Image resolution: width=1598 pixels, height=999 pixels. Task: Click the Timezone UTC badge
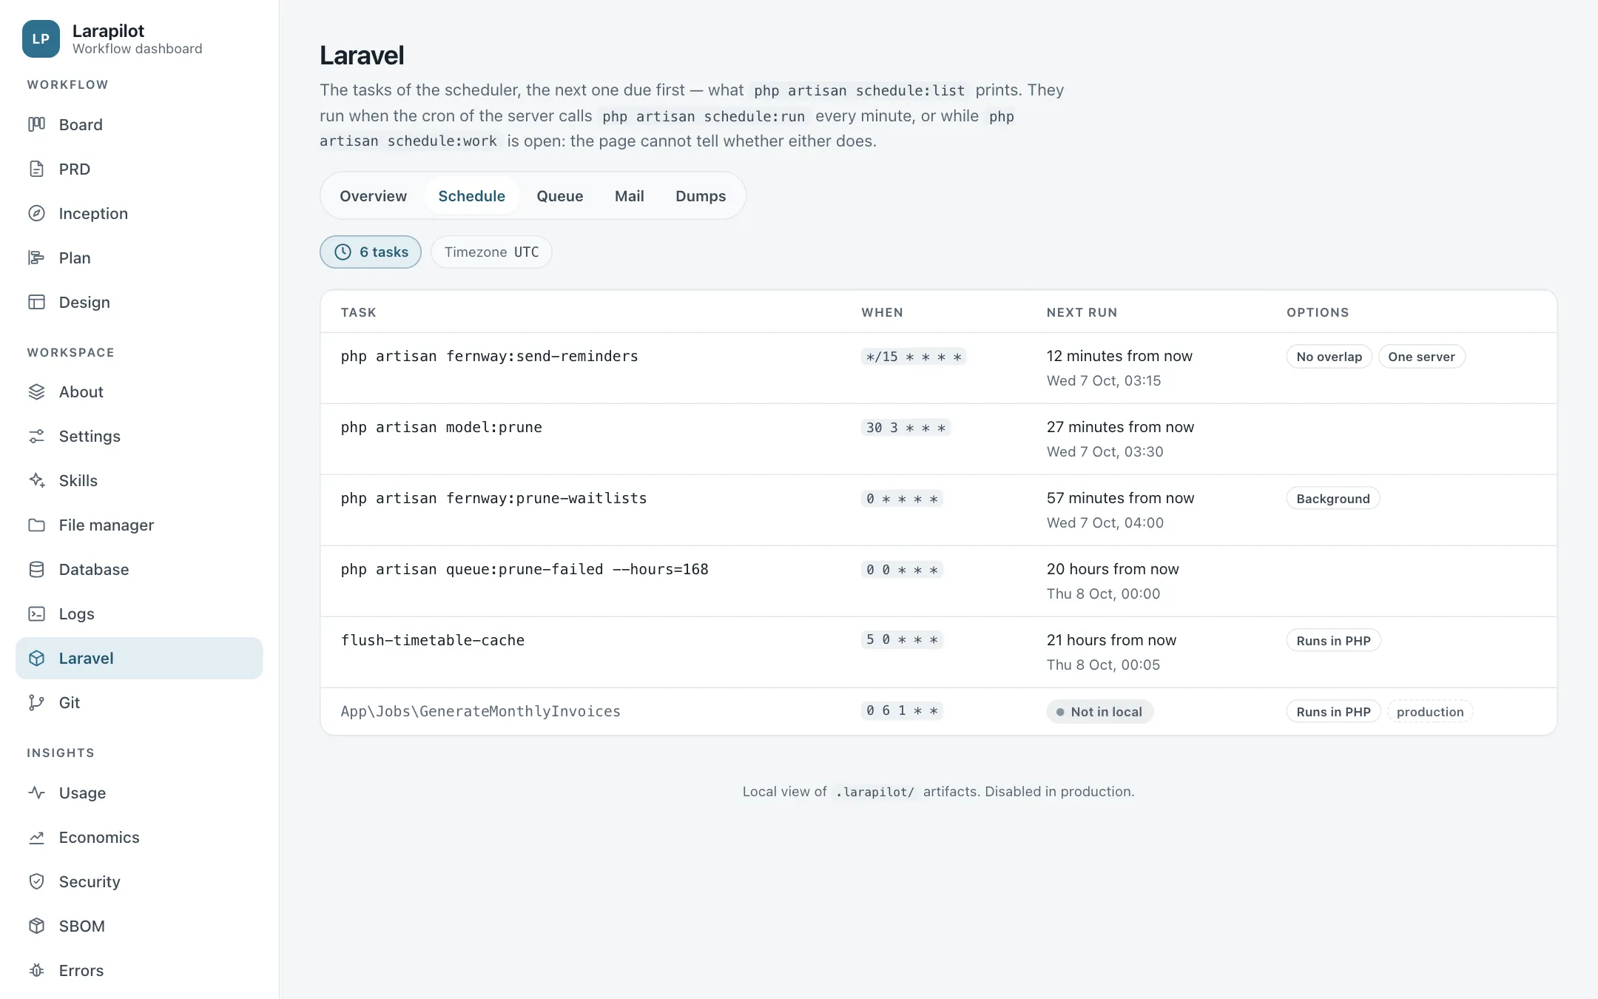pos(491,252)
